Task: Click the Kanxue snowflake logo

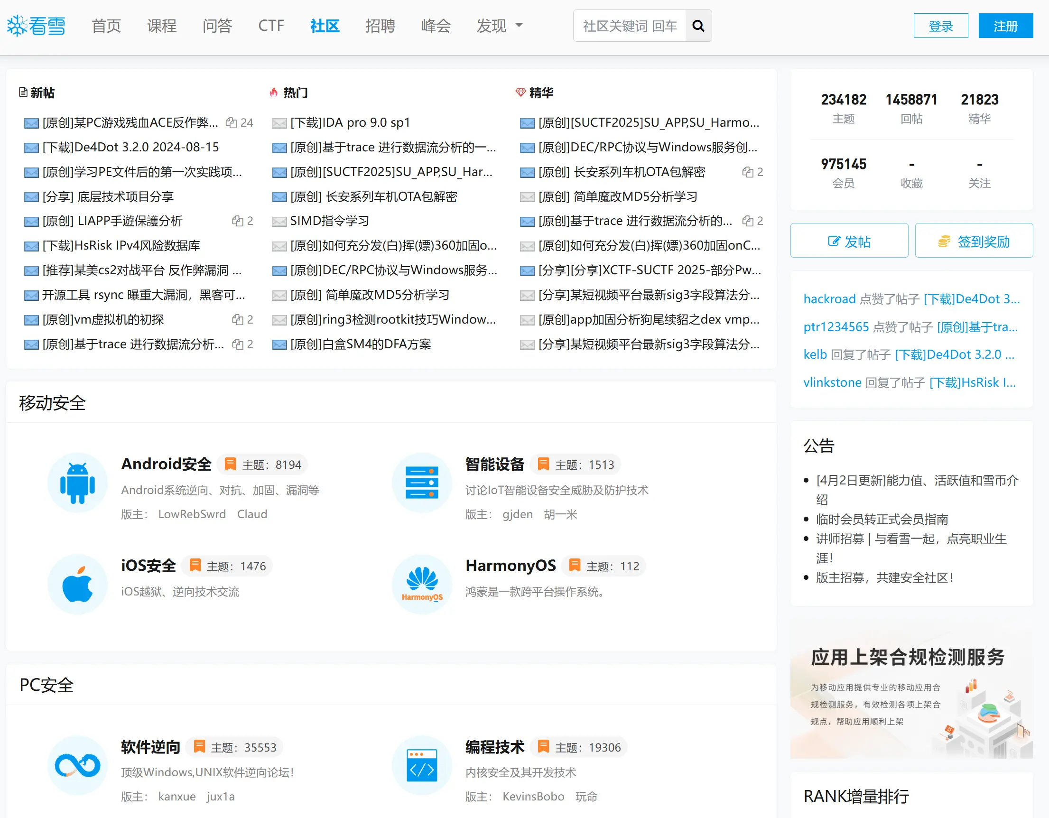Action: [36, 26]
